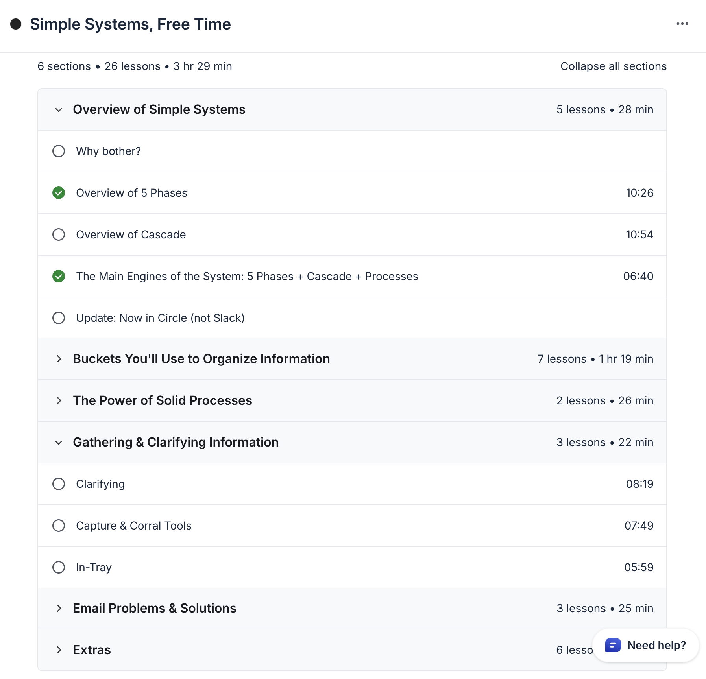Click the Need help chat icon

(613, 645)
